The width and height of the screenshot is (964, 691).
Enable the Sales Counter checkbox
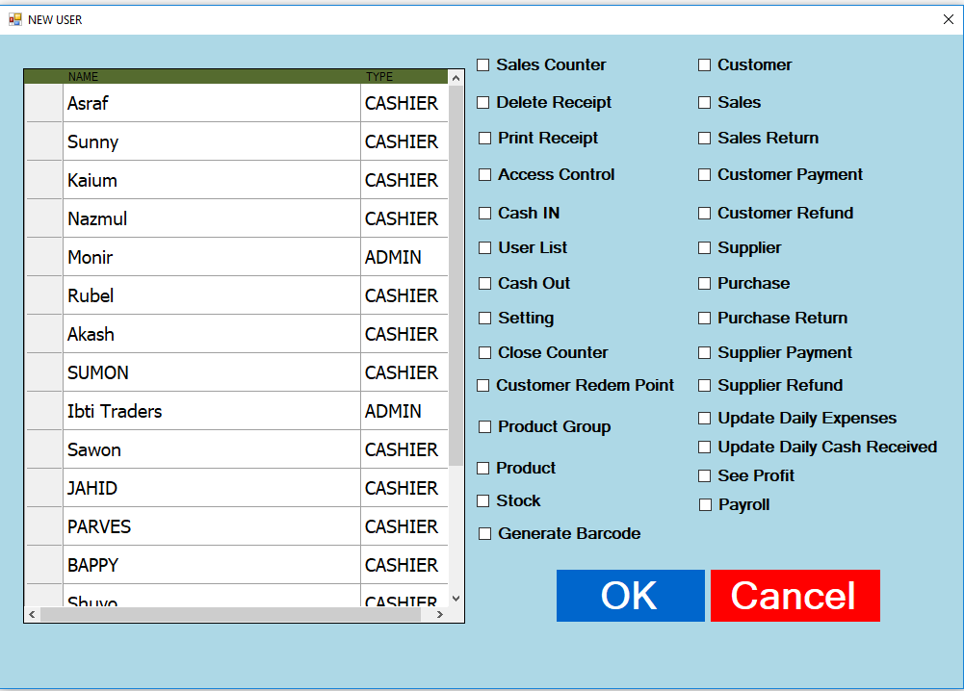pos(483,65)
